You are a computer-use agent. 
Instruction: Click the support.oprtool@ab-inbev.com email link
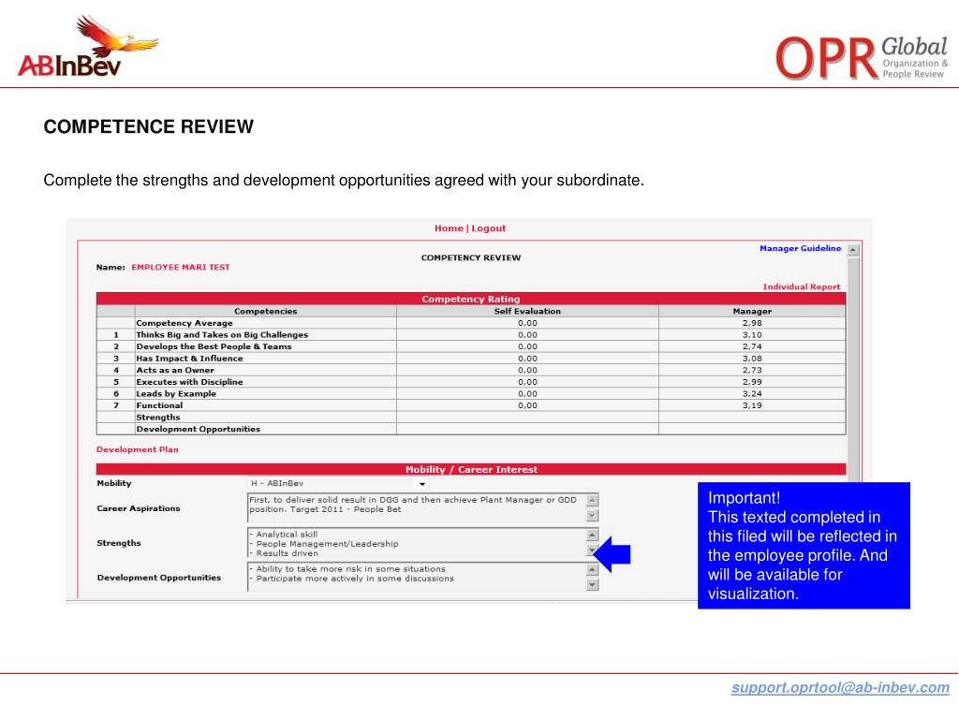pos(840,687)
